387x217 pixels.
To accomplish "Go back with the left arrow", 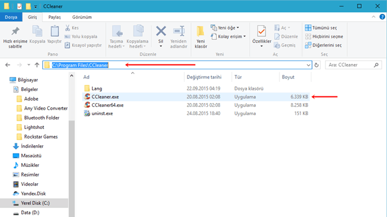I will point(8,65).
